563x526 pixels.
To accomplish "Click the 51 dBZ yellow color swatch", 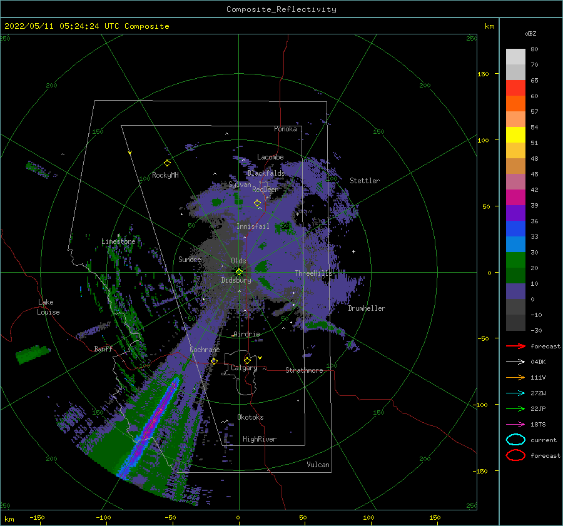I will (515, 135).
